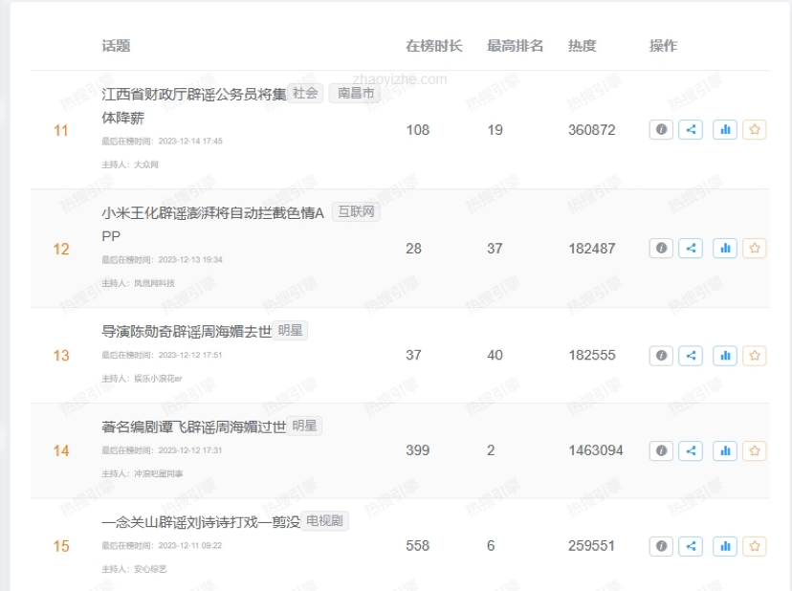This screenshot has height=591, width=792.
Task: Star the 一念关山辟谣 topic
Action: (755, 546)
